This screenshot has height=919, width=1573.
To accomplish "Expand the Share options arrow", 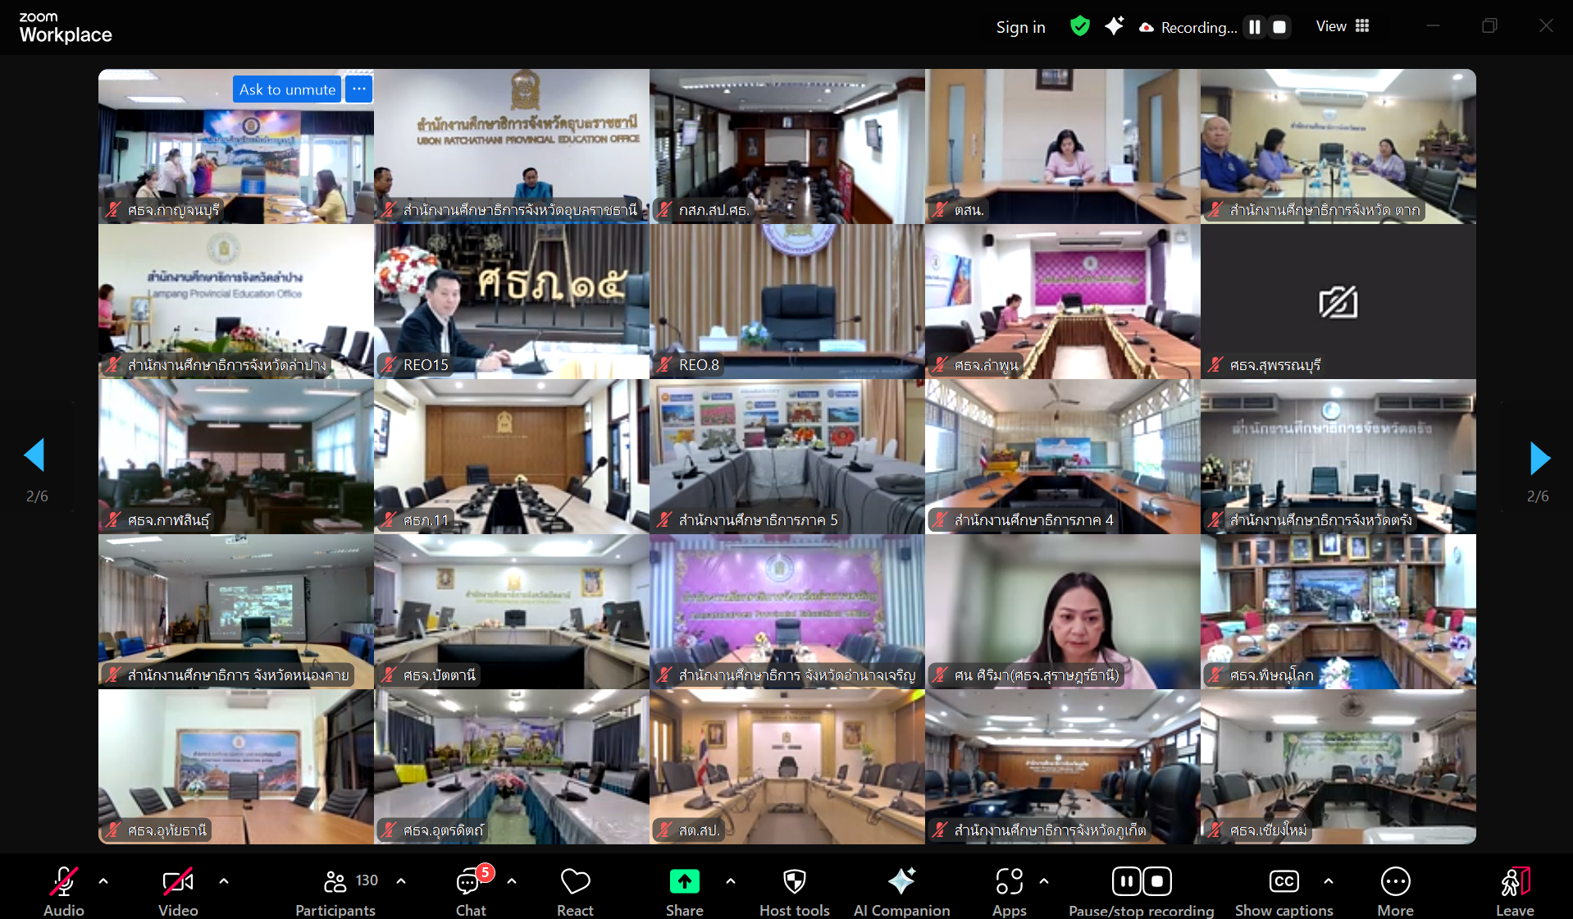I will (731, 881).
